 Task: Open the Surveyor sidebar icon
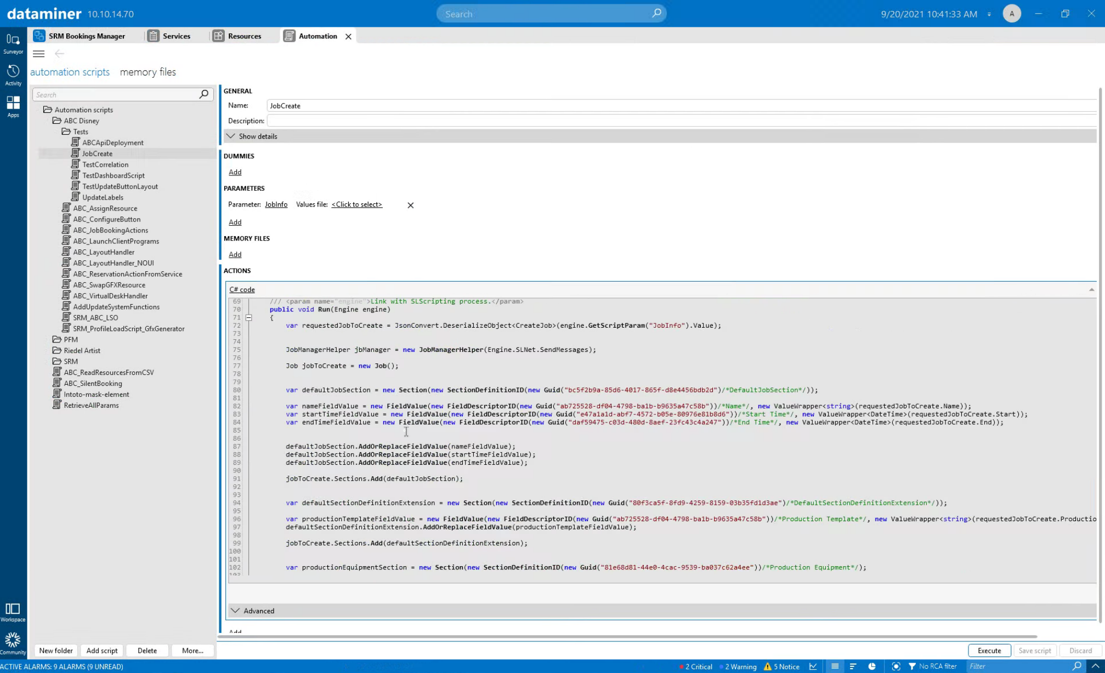point(13,43)
